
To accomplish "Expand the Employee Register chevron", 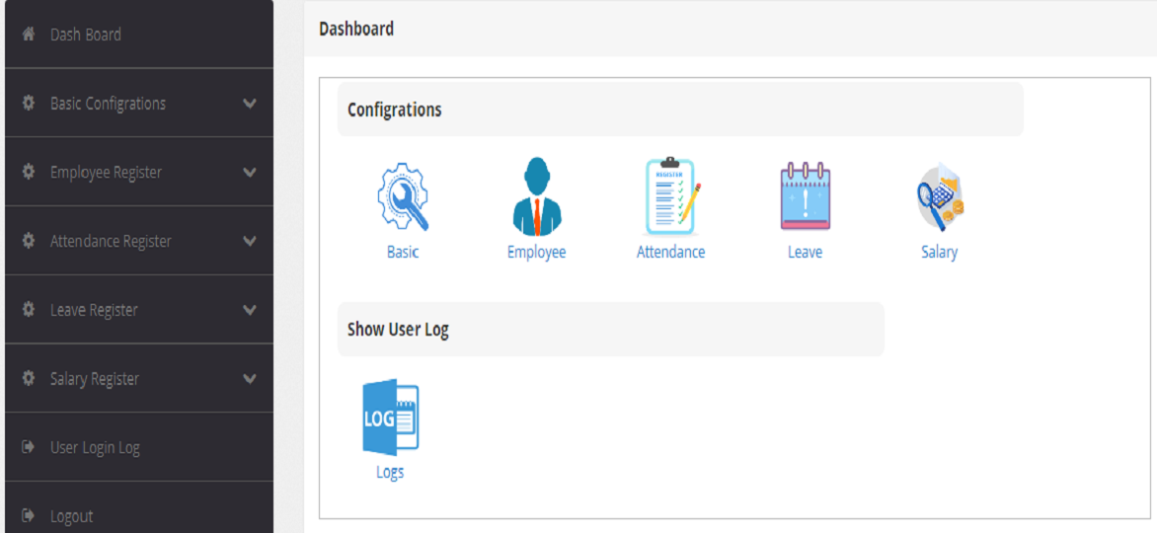I will pyautogui.click(x=250, y=173).
